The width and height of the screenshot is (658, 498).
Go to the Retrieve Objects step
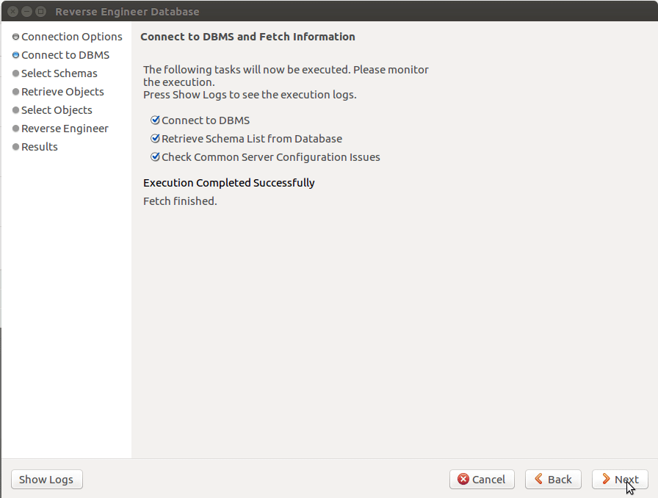[x=62, y=92]
